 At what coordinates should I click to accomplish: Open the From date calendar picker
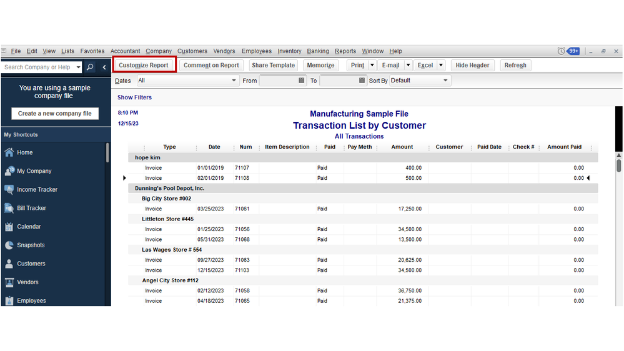pos(302,81)
